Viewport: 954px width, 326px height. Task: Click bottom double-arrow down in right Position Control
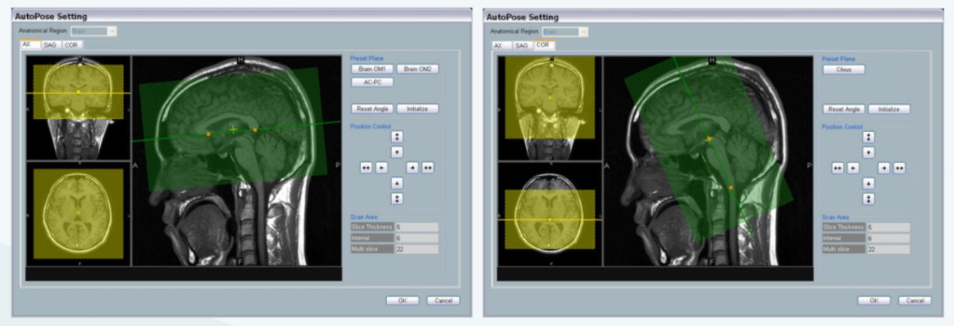(869, 199)
